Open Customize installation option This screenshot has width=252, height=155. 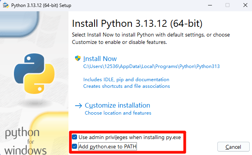(x=117, y=105)
